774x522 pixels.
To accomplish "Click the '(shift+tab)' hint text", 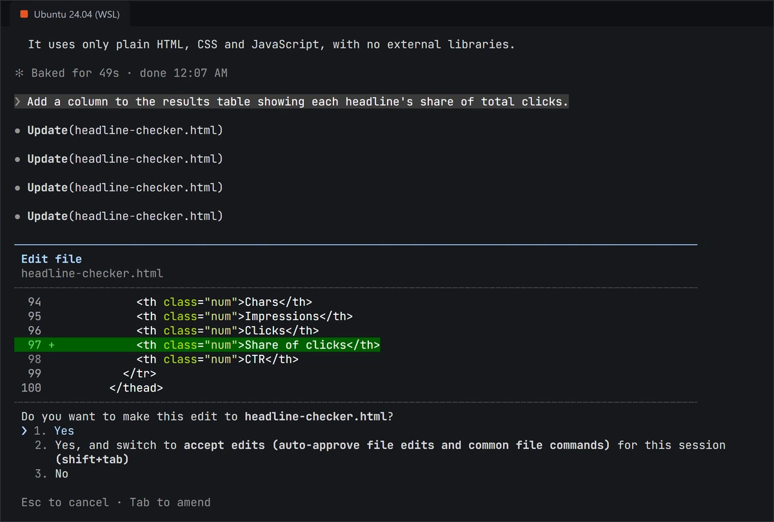I will tap(92, 459).
